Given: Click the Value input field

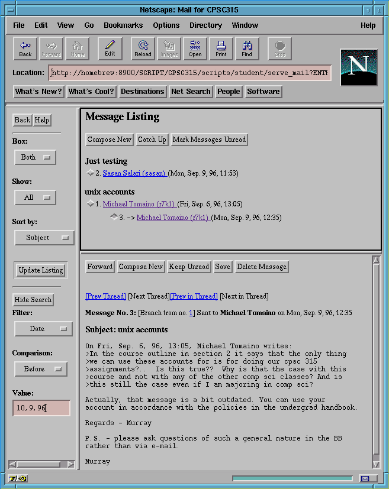Looking at the screenshot, I should pos(41,408).
